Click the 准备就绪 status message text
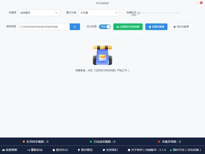Viewport: 205px width, 154px height. pos(102,70)
